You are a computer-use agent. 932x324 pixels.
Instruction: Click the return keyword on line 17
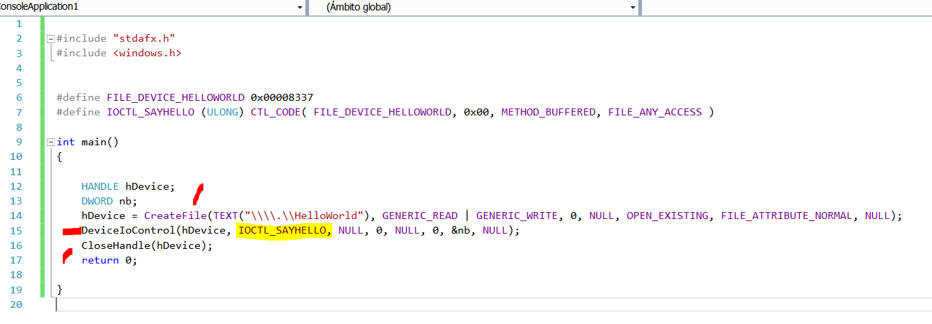click(100, 260)
